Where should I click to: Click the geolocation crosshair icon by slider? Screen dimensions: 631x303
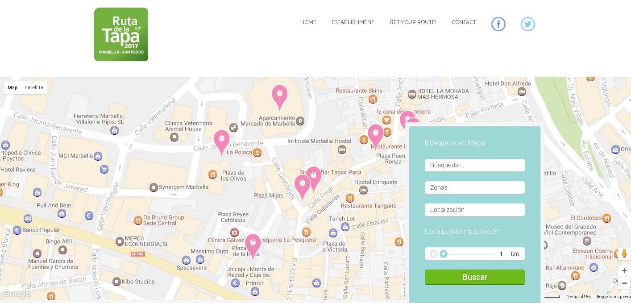[433, 254]
